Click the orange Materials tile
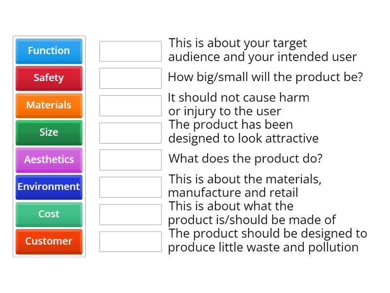This screenshot has height=293, width=390. tap(49, 105)
